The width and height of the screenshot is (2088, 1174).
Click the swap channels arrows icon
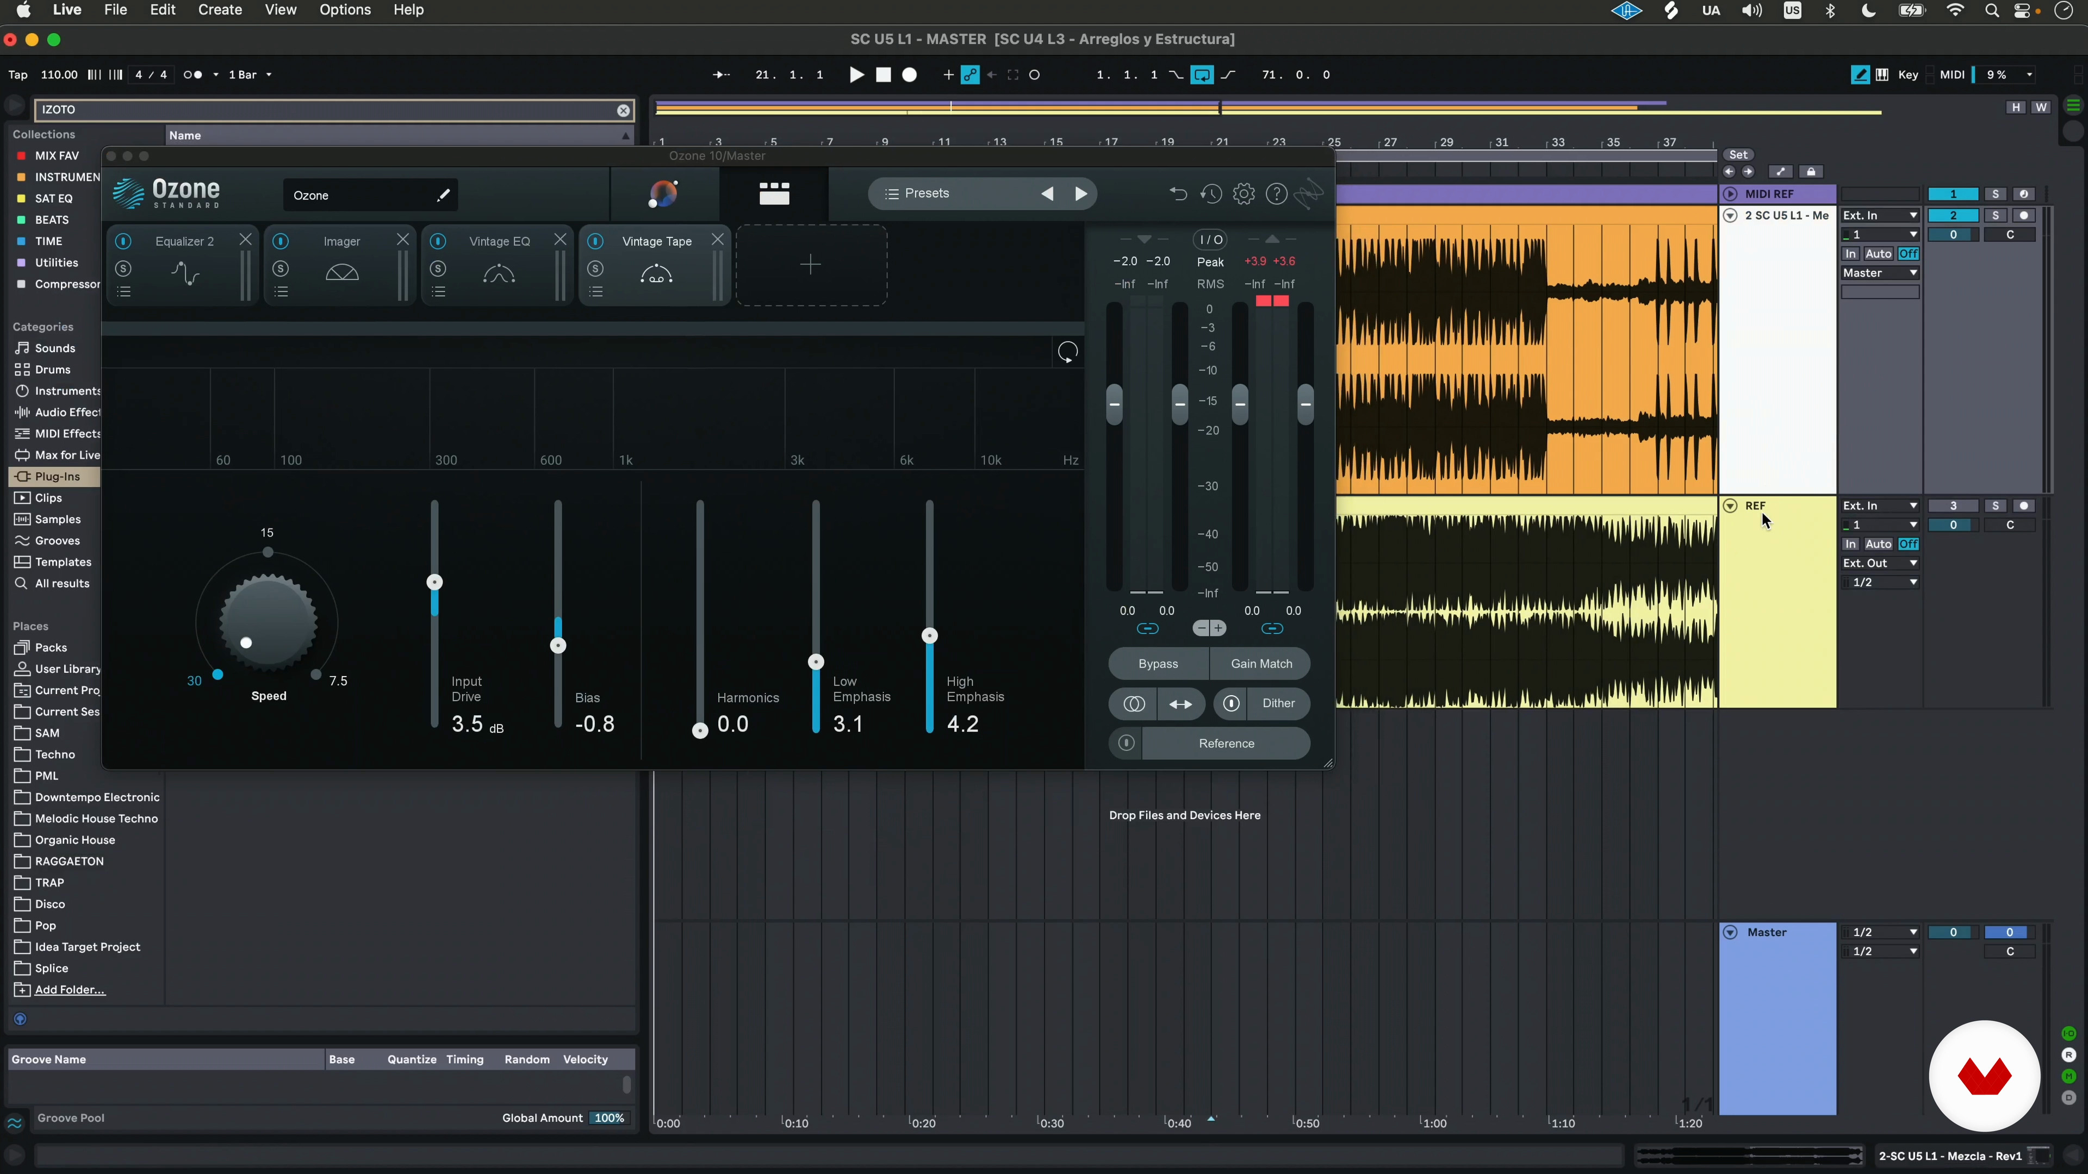(1181, 704)
